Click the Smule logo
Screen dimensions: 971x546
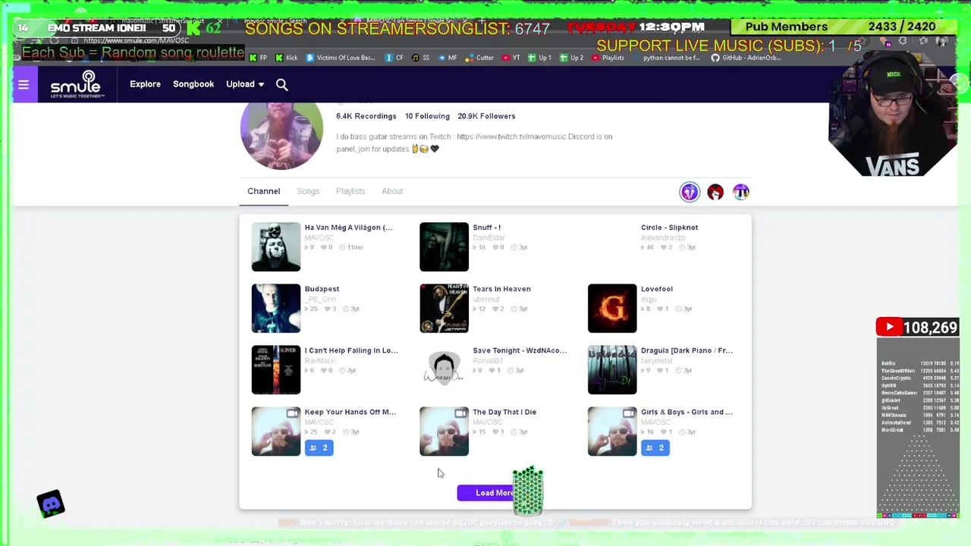(76, 84)
